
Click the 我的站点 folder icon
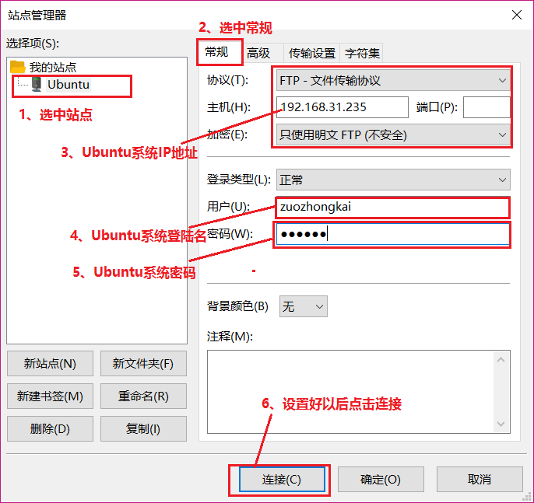pyautogui.click(x=18, y=67)
